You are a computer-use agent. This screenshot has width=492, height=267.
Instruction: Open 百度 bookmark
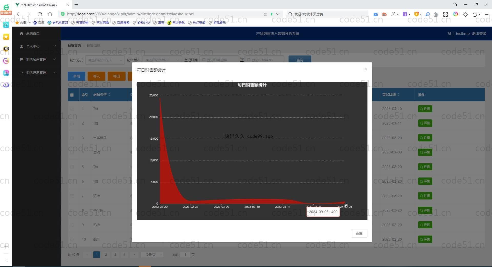click(39, 23)
